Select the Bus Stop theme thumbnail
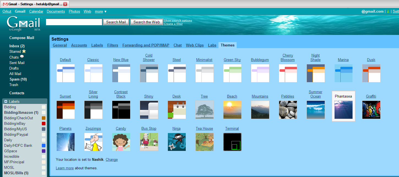399x177 pixels. [149, 142]
